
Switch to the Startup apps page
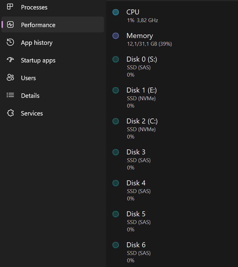pyautogui.click(x=38, y=60)
